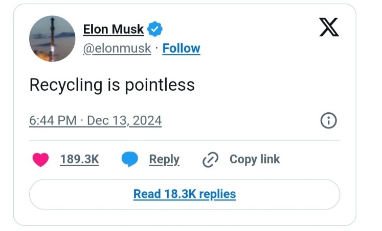This screenshot has width=382, height=231.
Task: Click the divider line below the timestamp
Action: [185, 140]
